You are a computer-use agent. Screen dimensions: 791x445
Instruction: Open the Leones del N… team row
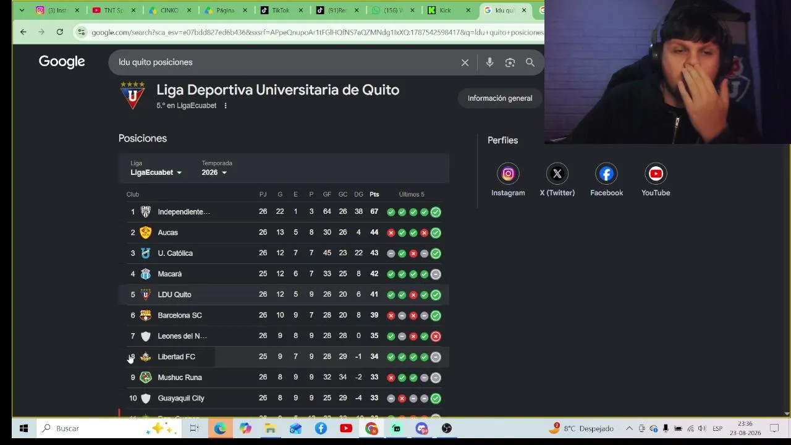pos(284,336)
